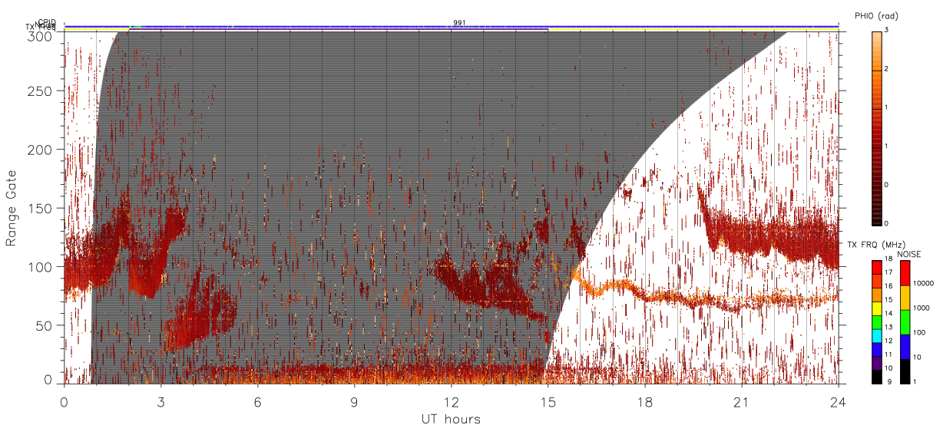Pick the blue swatch in TX FRQ legend

pyautogui.click(x=877, y=349)
